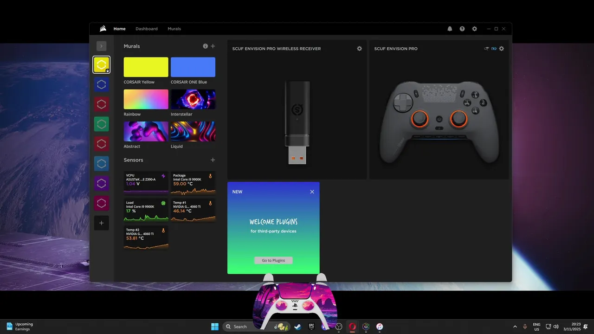Click the microphone icon in system tray
The image size is (594, 334).
[x=525, y=327]
